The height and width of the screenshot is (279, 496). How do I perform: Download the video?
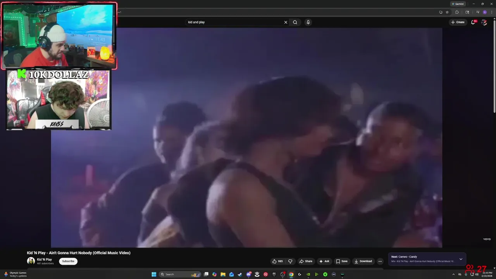click(x=363, y=261)
